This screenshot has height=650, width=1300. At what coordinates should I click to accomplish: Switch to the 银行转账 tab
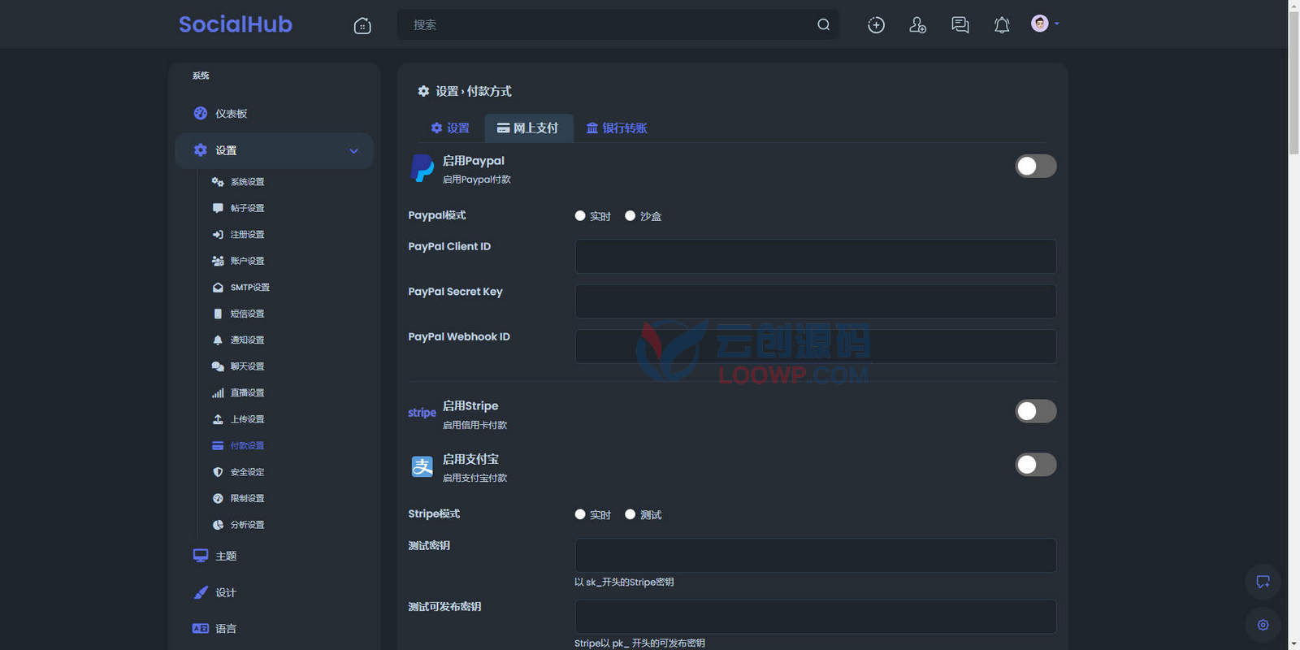click(x=617, y=128)
